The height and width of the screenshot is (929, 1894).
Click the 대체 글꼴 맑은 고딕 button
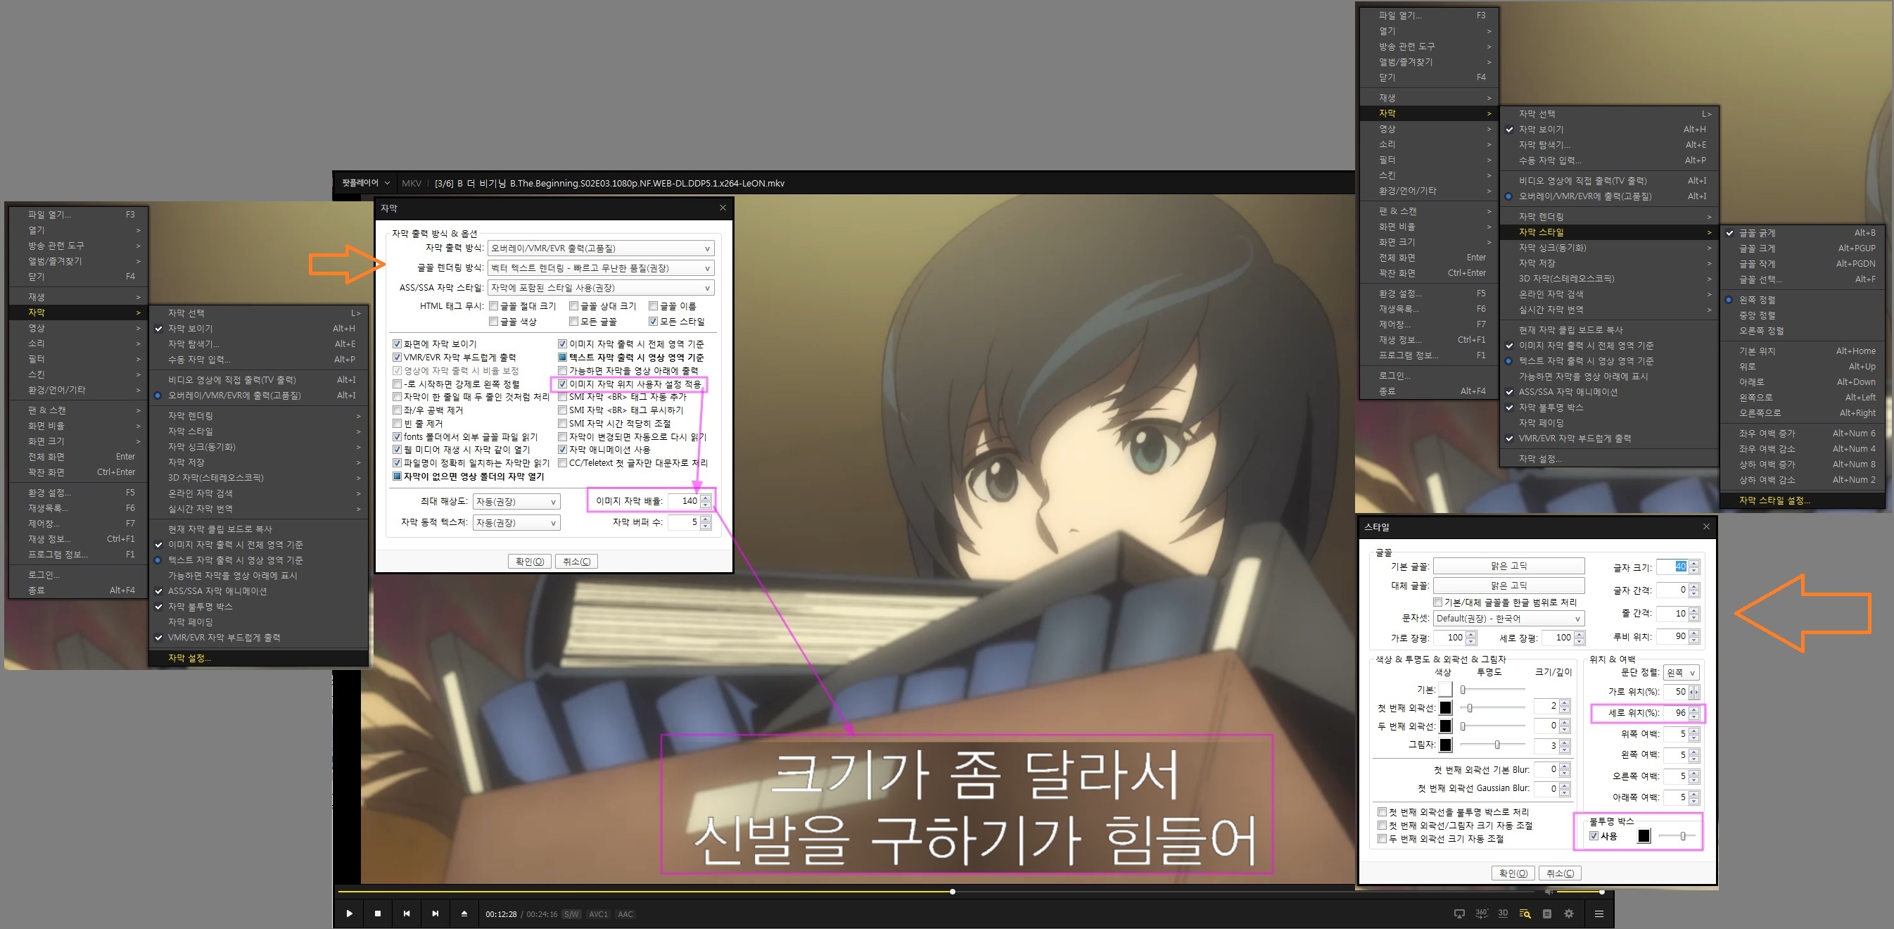click(x=1508, y=586)
